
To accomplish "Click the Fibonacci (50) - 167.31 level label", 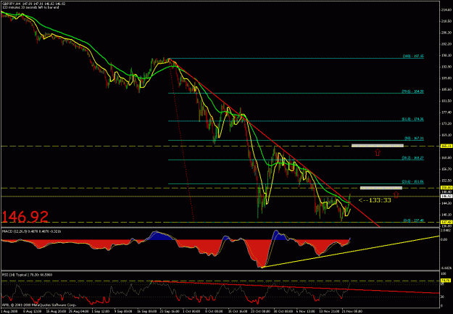I will [x=413, y=139].
